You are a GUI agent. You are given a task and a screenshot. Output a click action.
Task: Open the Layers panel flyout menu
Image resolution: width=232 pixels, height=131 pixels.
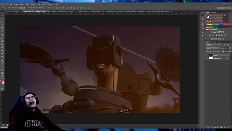point(231,42)
